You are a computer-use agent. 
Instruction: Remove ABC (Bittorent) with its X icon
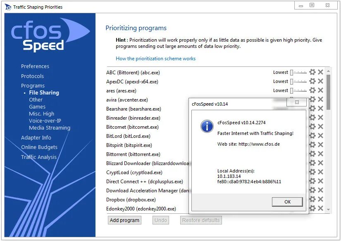tap(320, 72)
